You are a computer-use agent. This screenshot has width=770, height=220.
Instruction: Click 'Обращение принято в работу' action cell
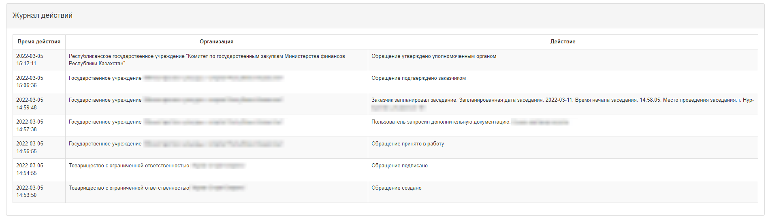pos(563,147)
